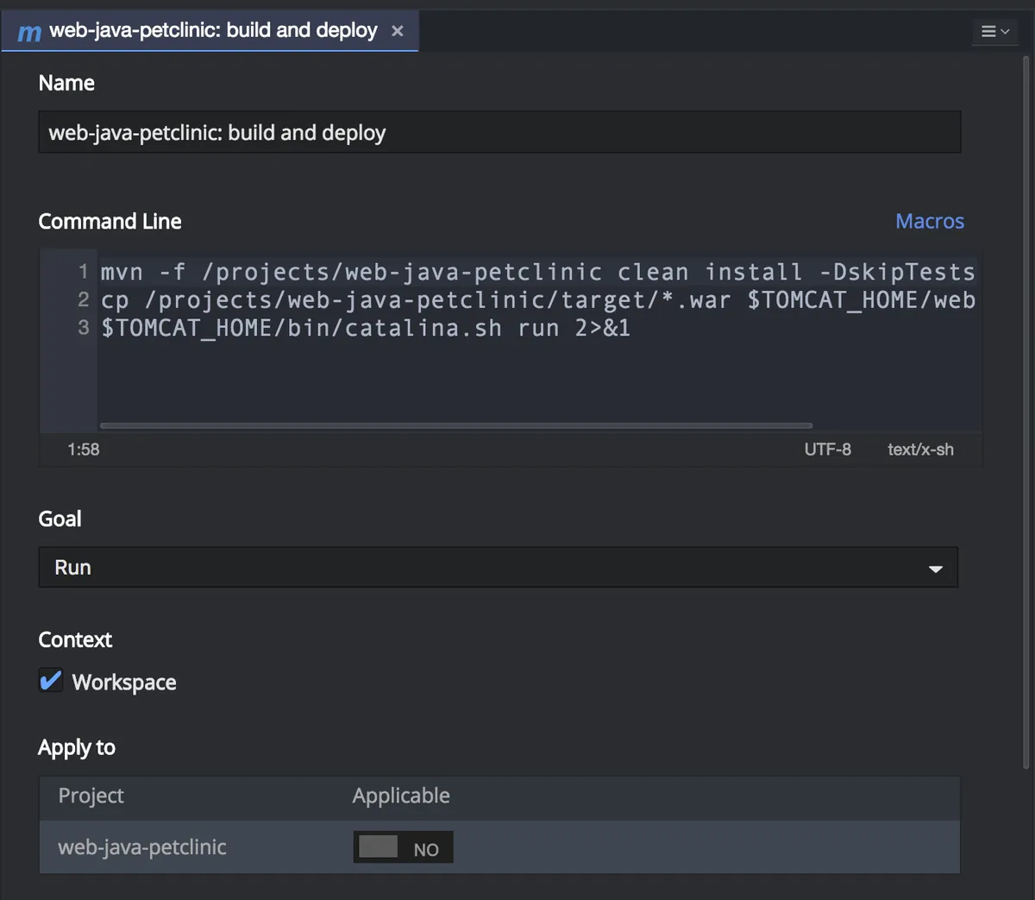Open the Macros link
The width and height of the screenshot is (1035, 900).
click(x=929, y=222)
